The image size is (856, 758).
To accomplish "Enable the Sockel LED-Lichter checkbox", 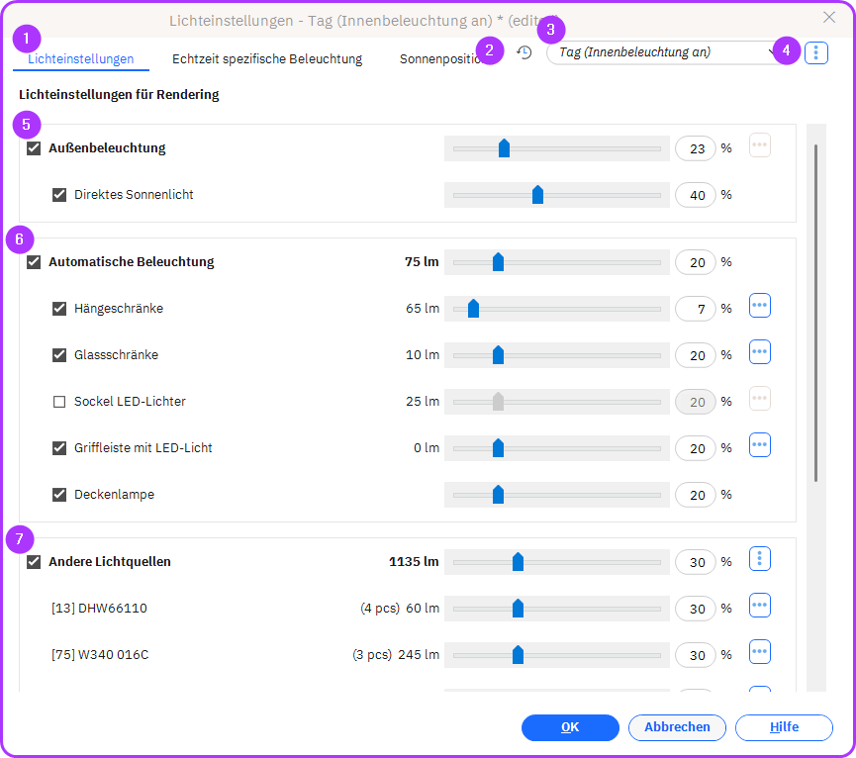I will click(59, 402).
